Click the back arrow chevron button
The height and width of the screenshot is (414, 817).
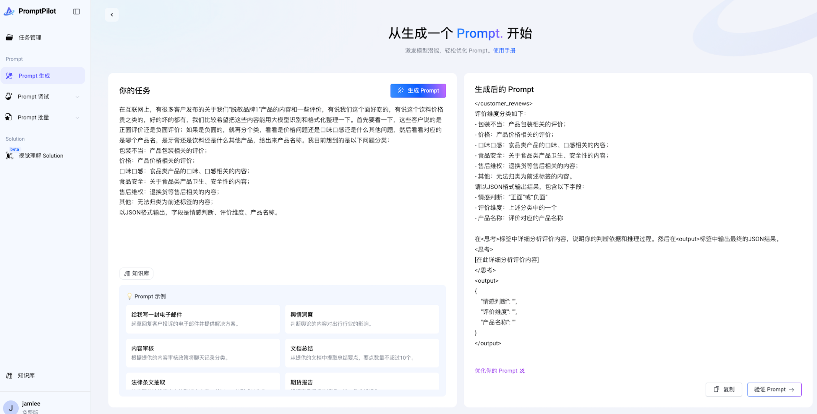(x=112, y=14)
